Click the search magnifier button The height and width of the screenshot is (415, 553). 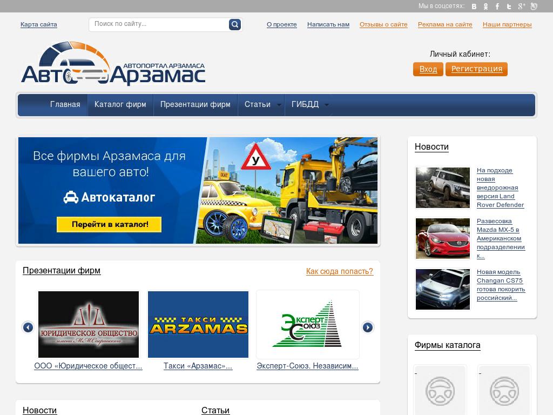click(x=234, y=24)
